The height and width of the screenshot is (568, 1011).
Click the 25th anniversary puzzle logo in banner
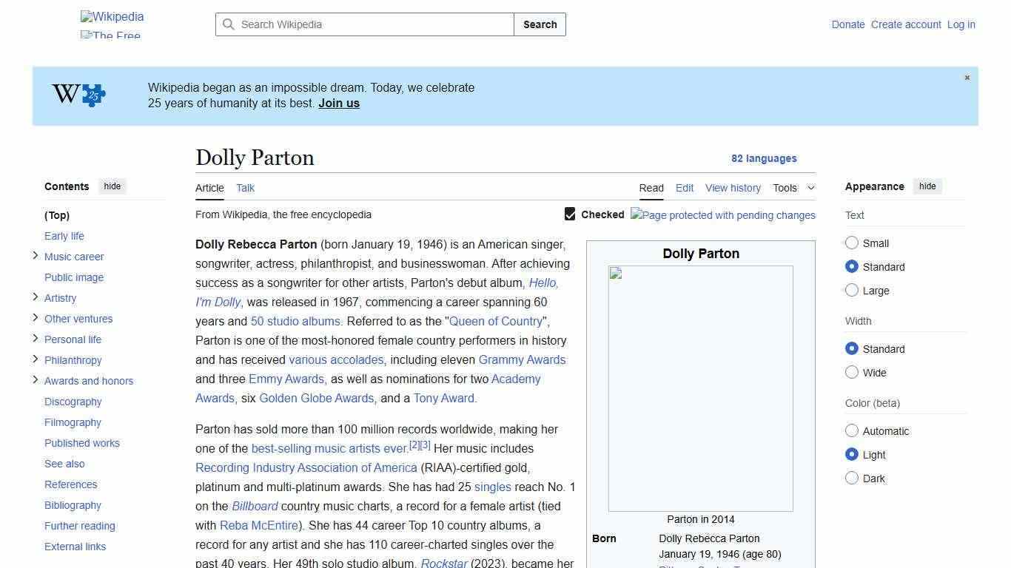(76, 95)
